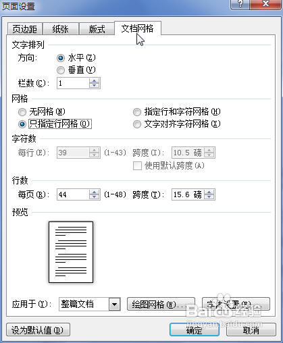Select 文字对齐字符网格 radio option

tap(137, 124)
